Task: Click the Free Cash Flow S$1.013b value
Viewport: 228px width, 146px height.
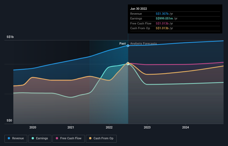Action: coord(162,23)
